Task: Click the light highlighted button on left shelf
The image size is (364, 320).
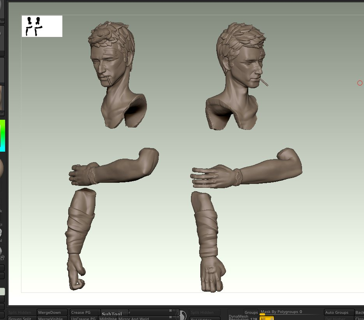Action: pyautogui.click(x=2, y=292)
